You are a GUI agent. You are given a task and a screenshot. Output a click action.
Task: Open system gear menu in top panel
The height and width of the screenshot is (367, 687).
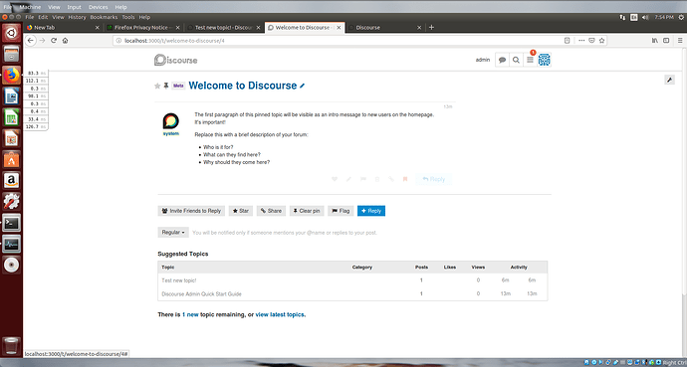(x=680, y=17)
